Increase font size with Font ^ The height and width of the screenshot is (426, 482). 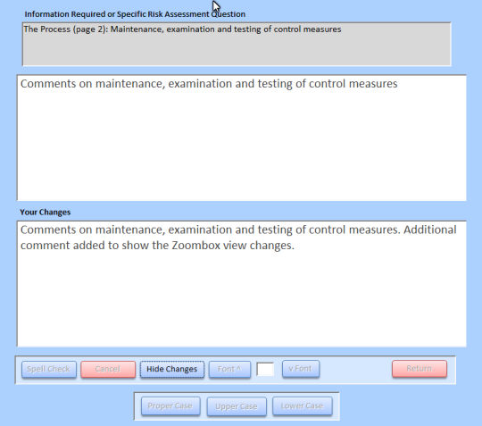[229, 369]
